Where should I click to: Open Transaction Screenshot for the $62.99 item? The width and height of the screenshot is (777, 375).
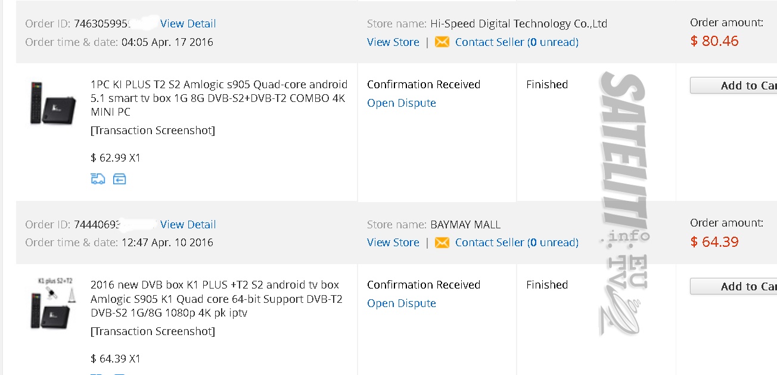(x=153, y=131)
